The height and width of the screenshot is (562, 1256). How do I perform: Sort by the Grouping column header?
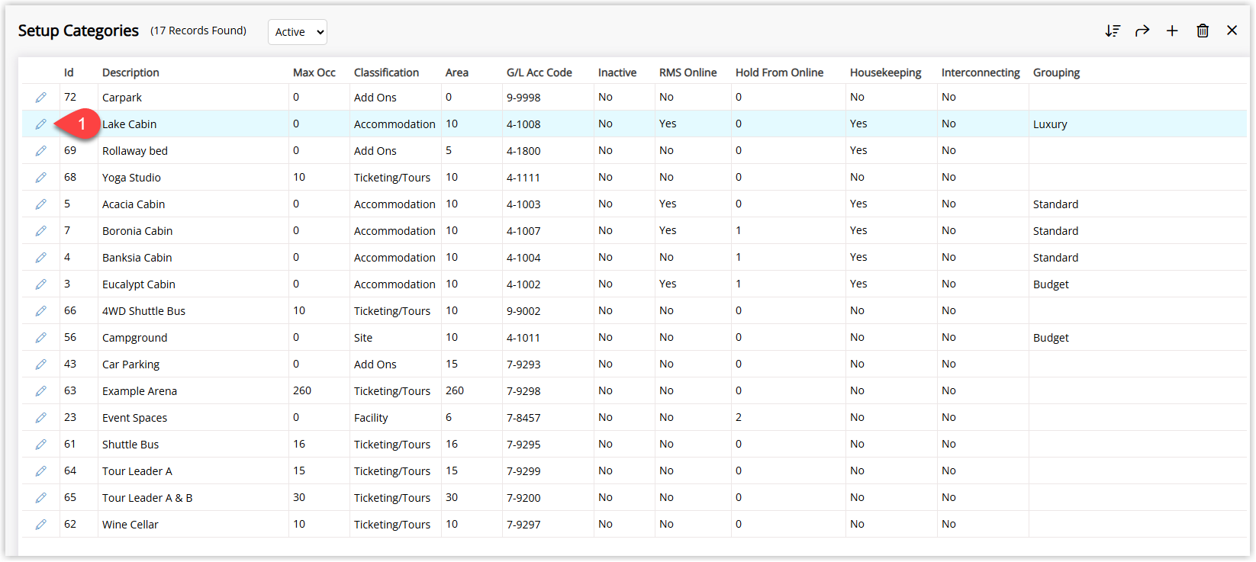coord(1056,72)
